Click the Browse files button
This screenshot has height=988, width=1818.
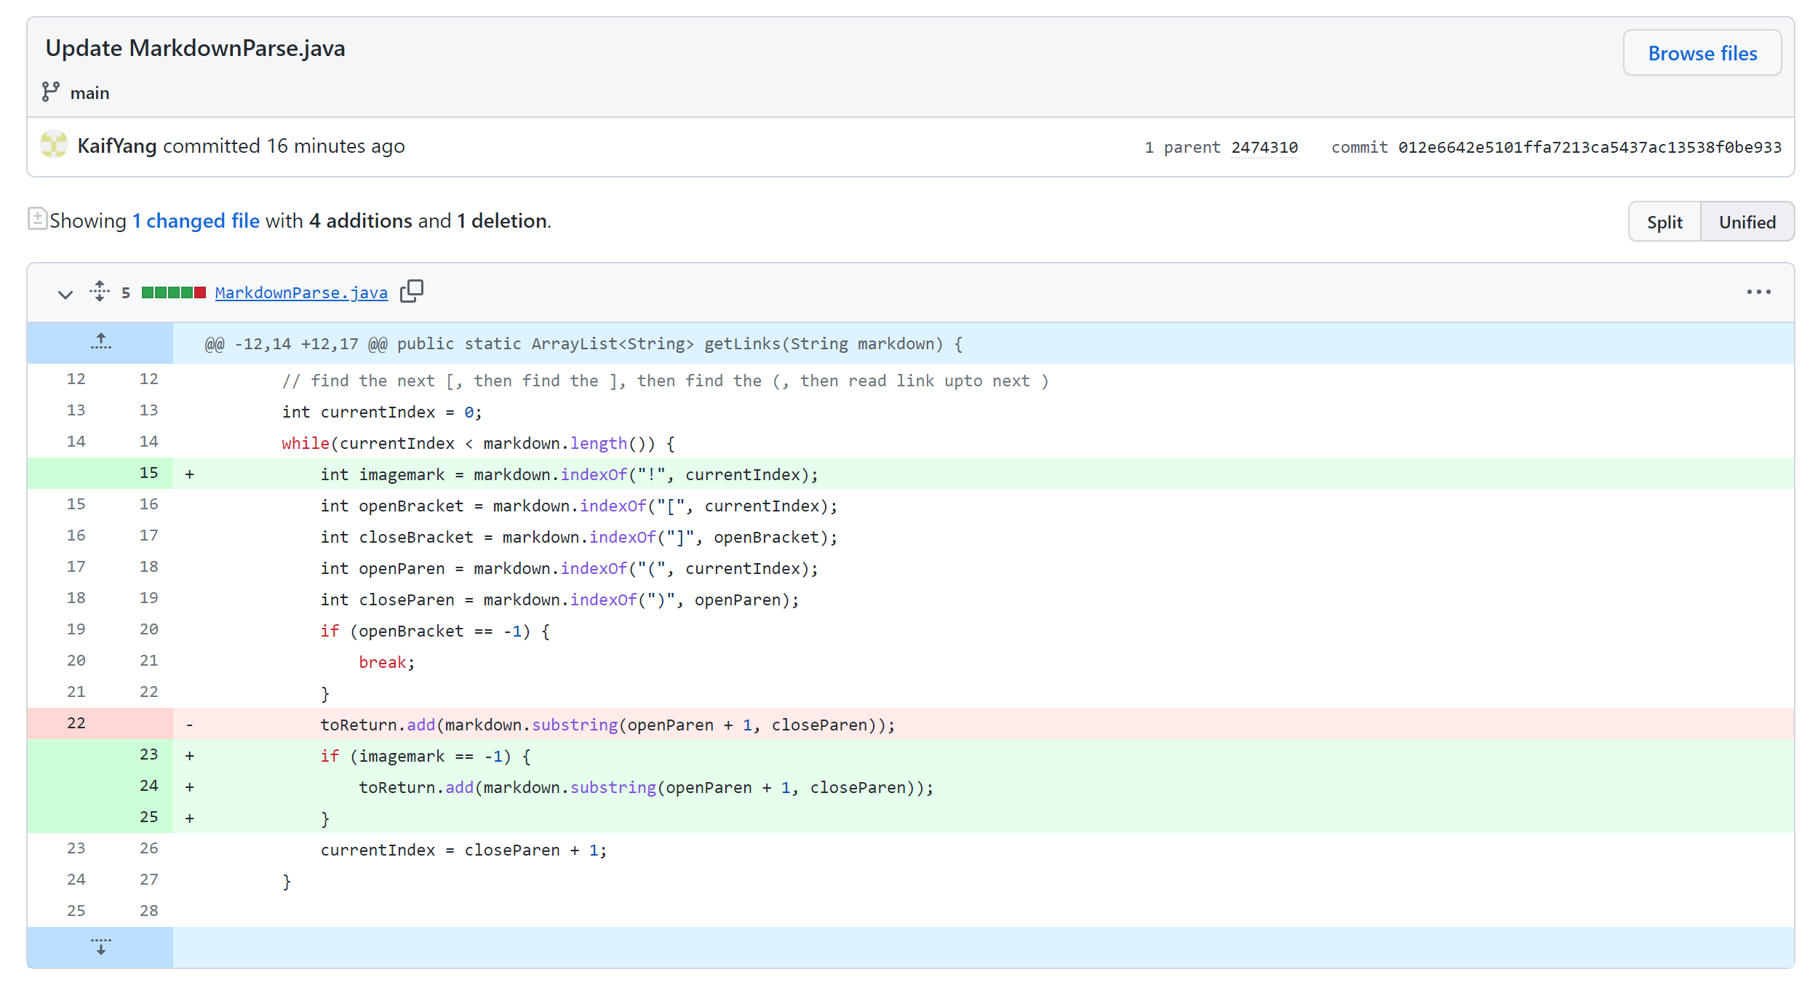coord(1702,53)
